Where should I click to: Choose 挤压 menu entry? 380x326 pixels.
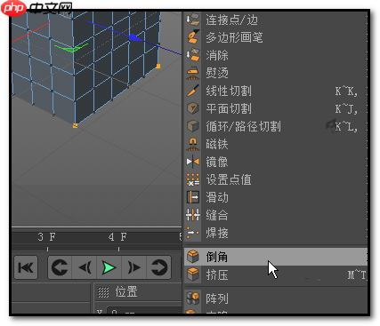[276, 274]
